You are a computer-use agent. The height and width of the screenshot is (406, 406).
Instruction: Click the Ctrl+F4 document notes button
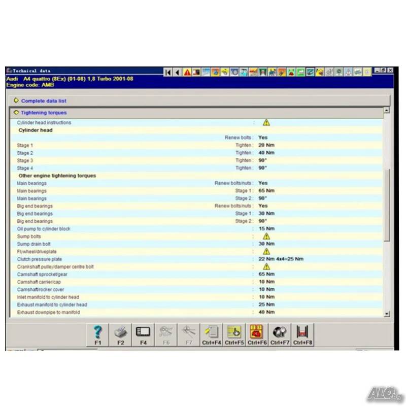tap(212, 334)
